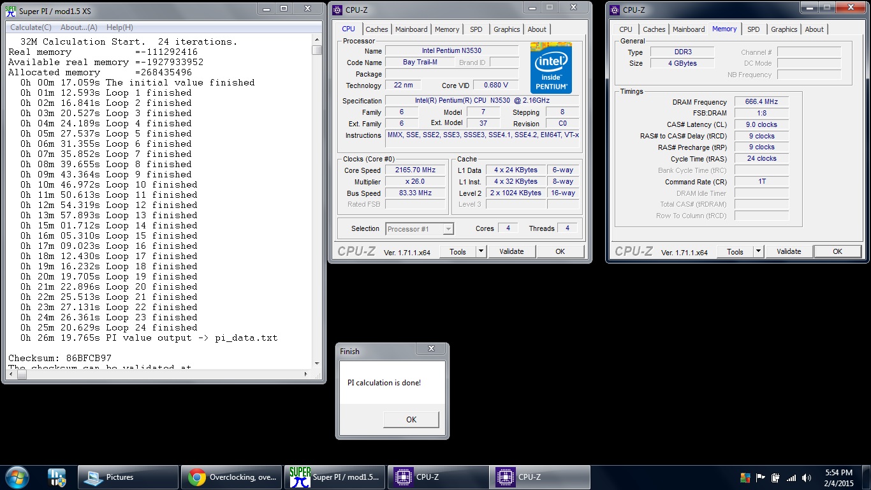Image resolution: width=871 pixels, height=490 pixels.
Task: Close the Finish dialog with X
Action: (432, 349)
